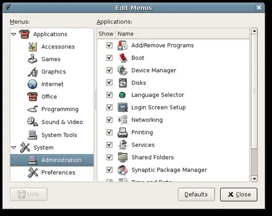The height and width of the screenshot is (216, 272).
Task: Uncheck the Boot show checkbox
Action: pos(109,58)
